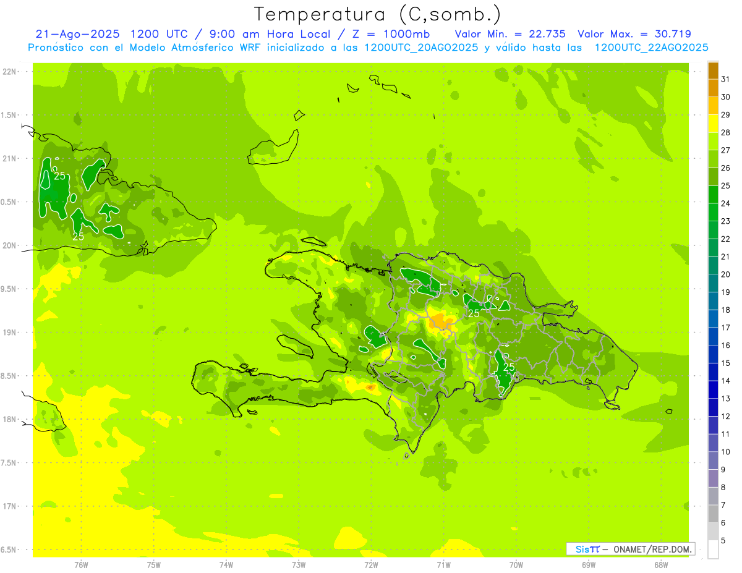Screen dimensions: 742x573
Task: Click the 'Valor Min. = 22.735' text
Action: 510,34
